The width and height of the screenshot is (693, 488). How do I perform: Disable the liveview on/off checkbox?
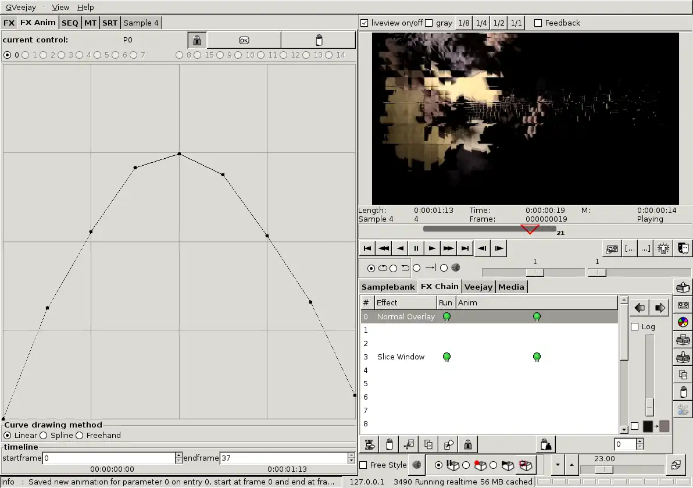pyautogui.click(x=365, y=23)
